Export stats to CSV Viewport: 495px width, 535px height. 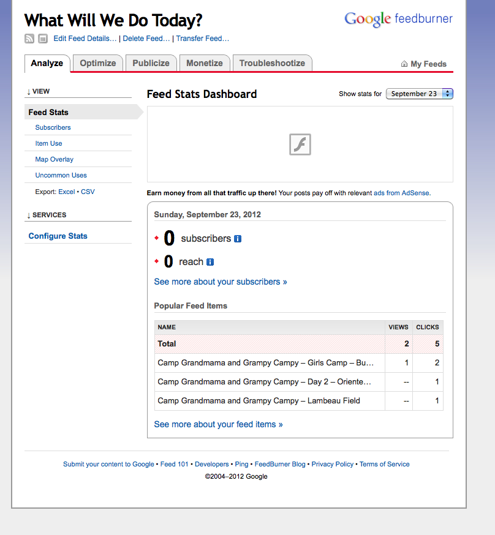tap(88, 192)
